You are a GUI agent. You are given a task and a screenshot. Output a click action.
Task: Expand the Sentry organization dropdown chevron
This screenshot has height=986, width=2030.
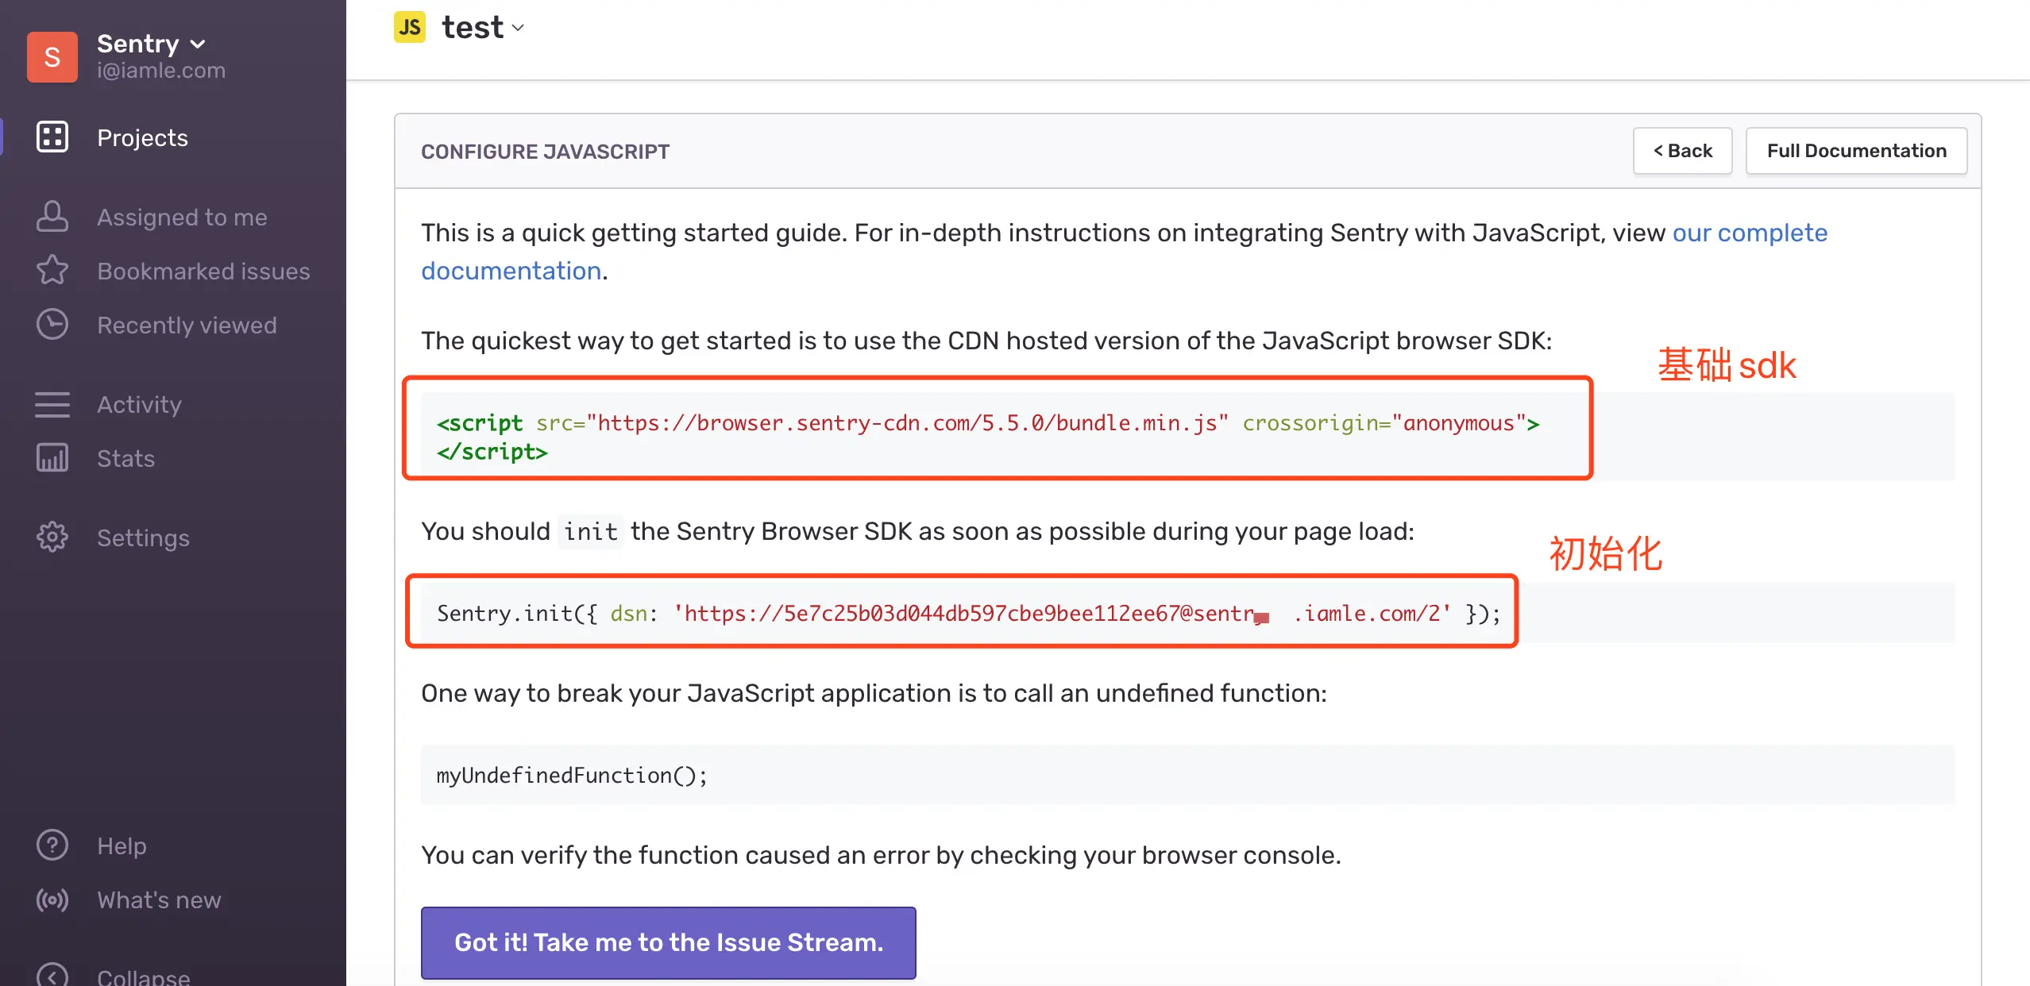point(199,44)
